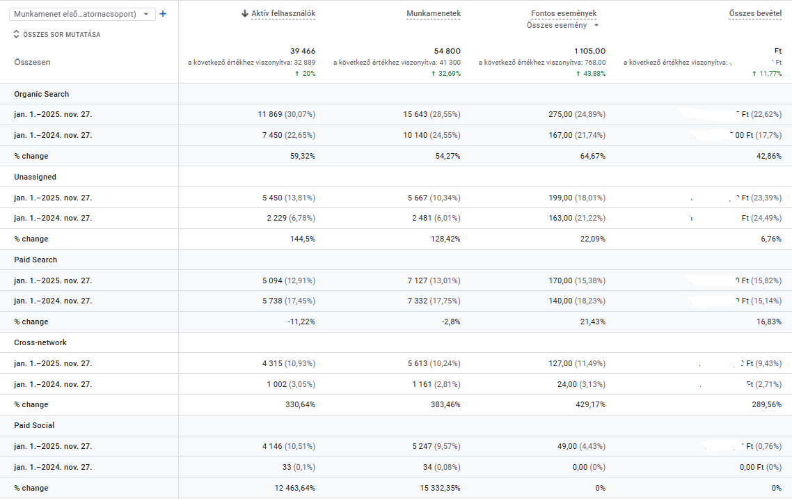Select the Paid Search channel row

pyautogui.click(x=35, y=260)
